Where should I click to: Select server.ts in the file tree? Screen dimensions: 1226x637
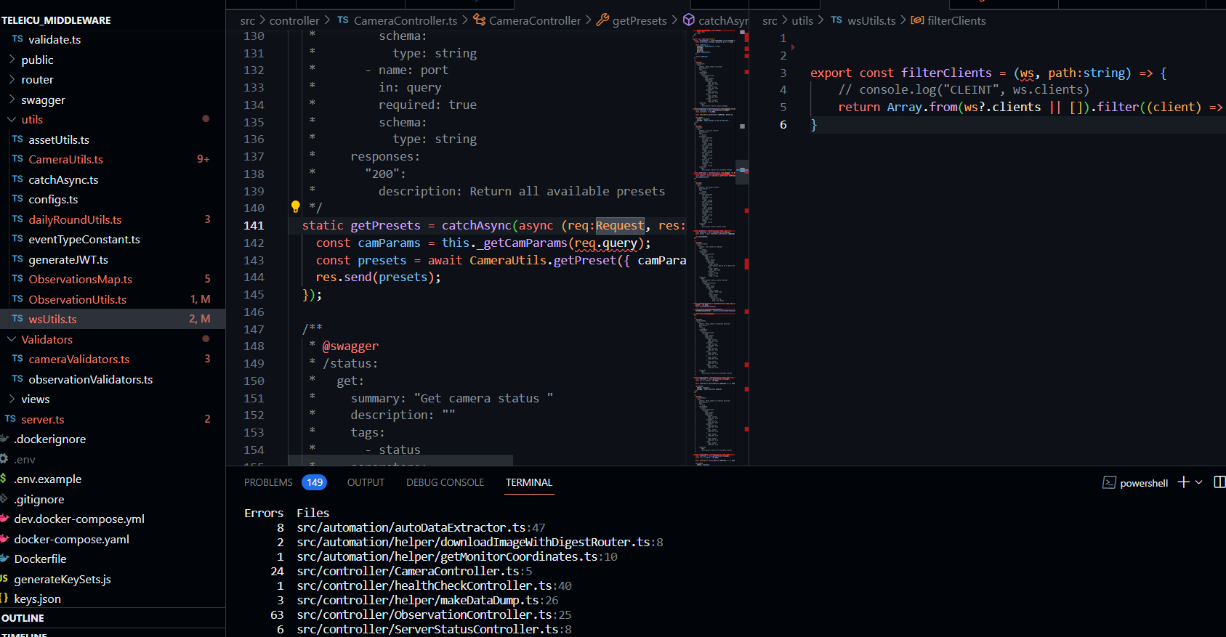(x=42, y=420)
